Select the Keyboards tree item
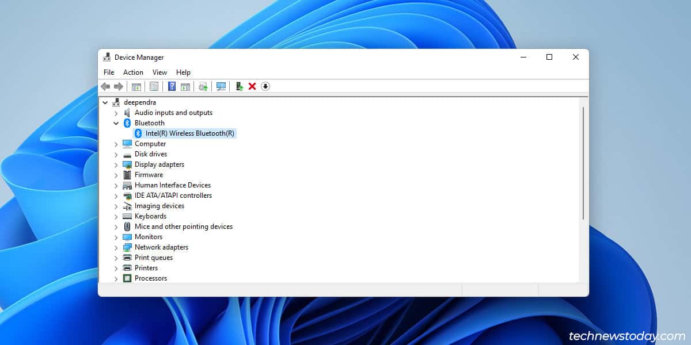 (150, 216)
